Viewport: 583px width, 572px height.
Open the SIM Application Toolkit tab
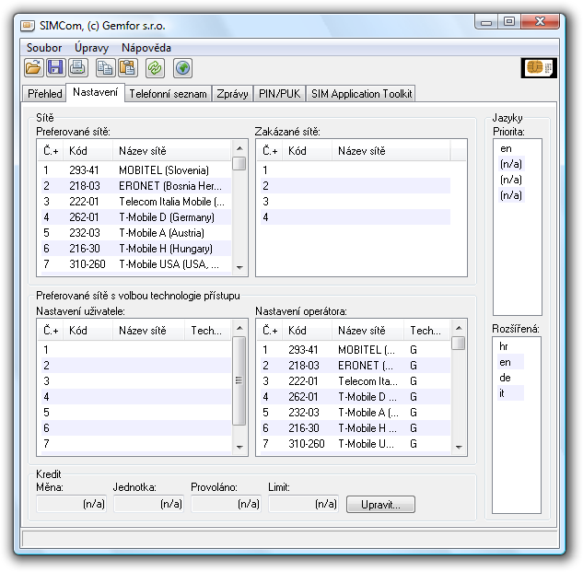361,93
